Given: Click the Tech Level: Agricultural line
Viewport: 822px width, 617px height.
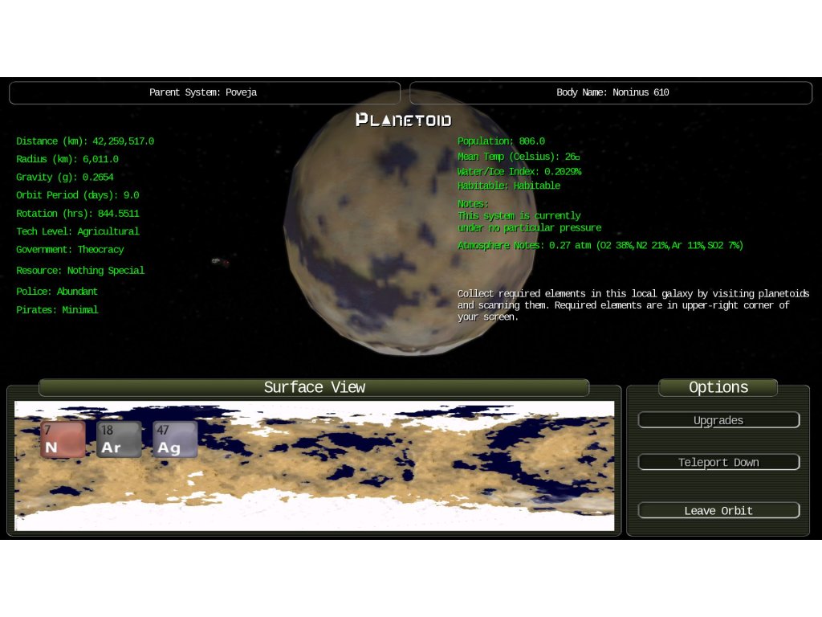Looking at the screenshot, I should [78, 231].
